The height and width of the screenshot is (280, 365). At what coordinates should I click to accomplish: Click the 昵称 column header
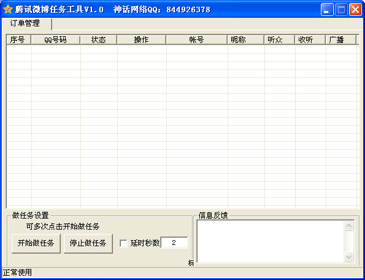(245, 39)
